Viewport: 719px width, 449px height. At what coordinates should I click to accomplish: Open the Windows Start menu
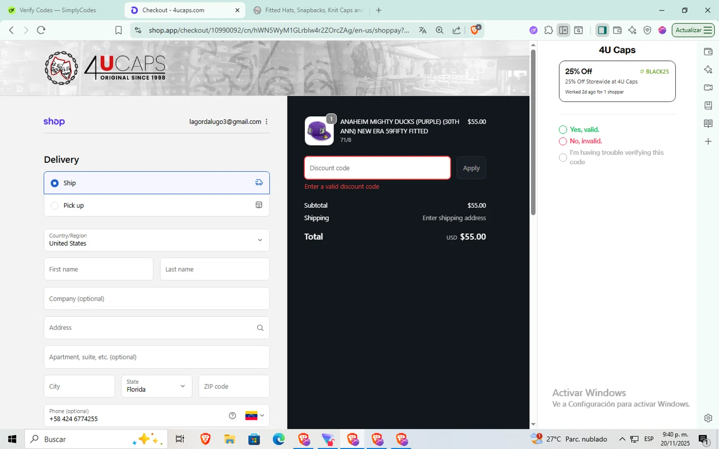[x=12, y=439]
